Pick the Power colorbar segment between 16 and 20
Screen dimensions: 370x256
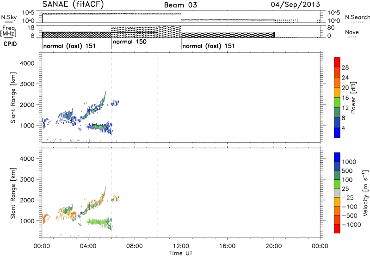coord(337,92)
